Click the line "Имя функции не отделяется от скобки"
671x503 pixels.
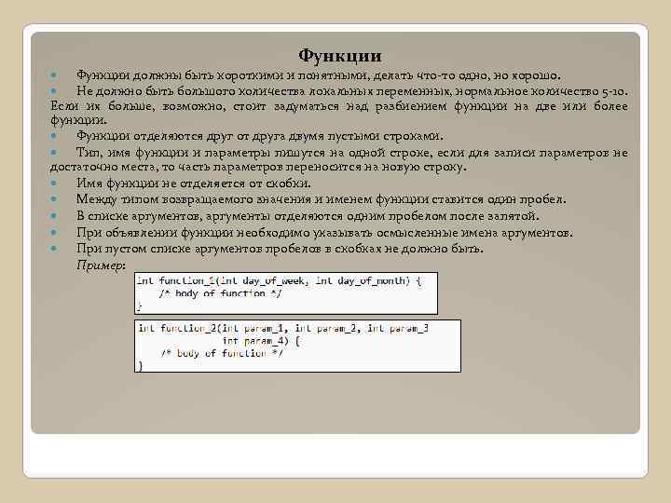coord(194,184)
